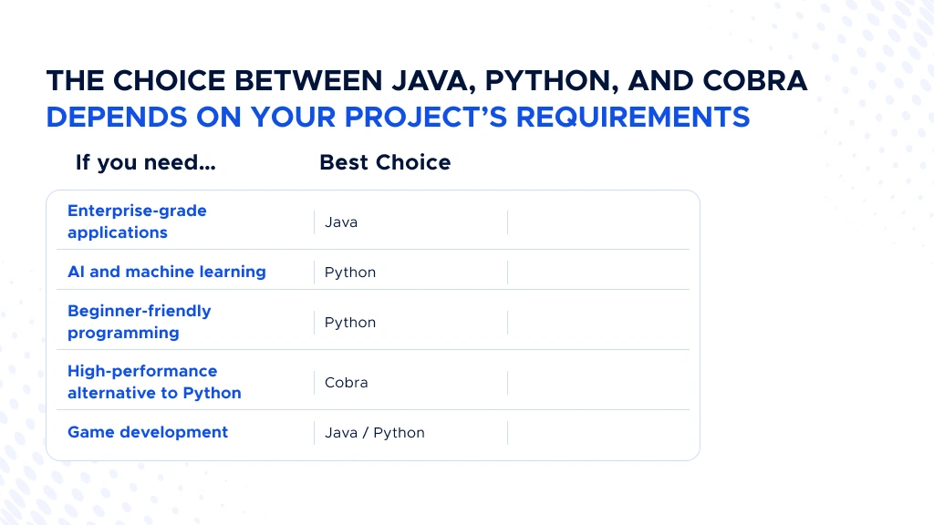Screen dimensions: 934x525
Task: Click 'Beginner-friendly programming' row label
Action: pyautogui.click(x=140, y=322)
